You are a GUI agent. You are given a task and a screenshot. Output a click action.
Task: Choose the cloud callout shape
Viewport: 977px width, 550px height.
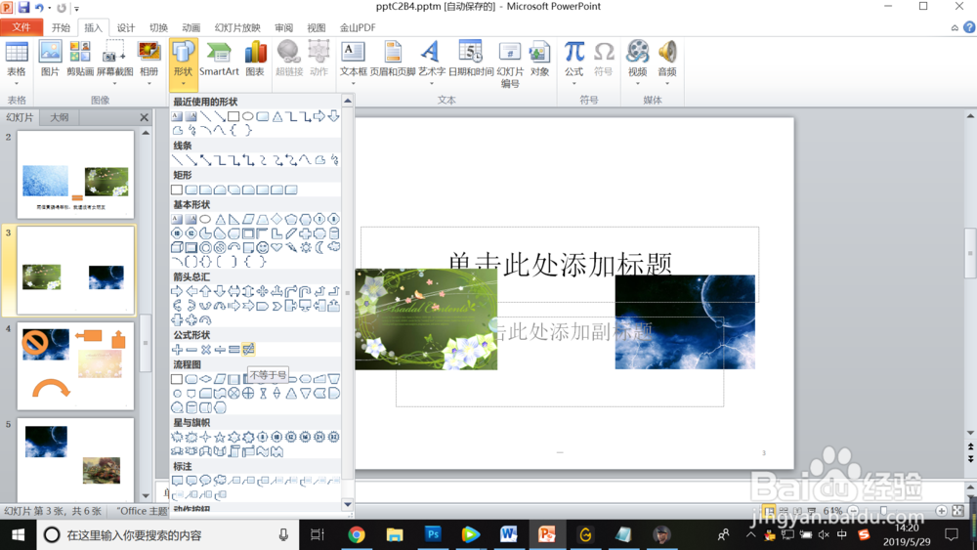(x=220, y=481)
